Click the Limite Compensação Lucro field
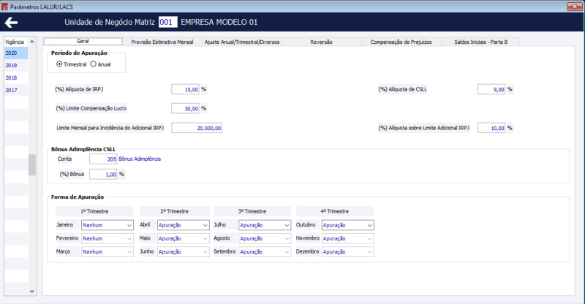 tap(186, 109)
